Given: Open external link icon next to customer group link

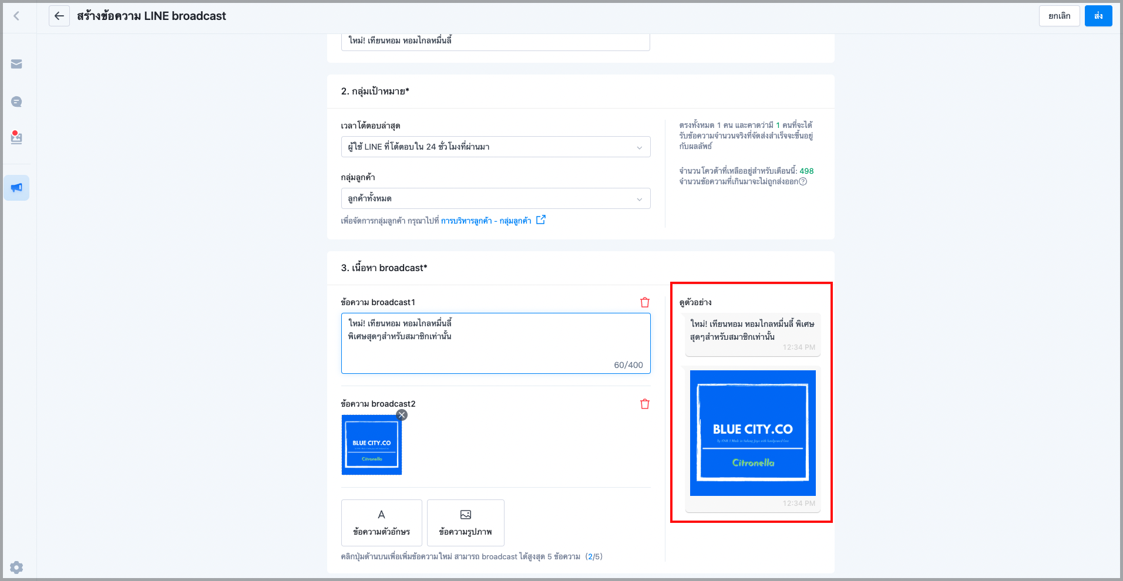Looking at the screenshot, I should click(541, 220).
